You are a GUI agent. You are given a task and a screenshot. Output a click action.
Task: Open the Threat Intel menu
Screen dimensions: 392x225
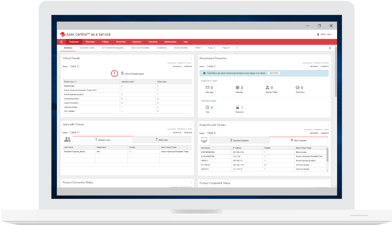[121, 42]
